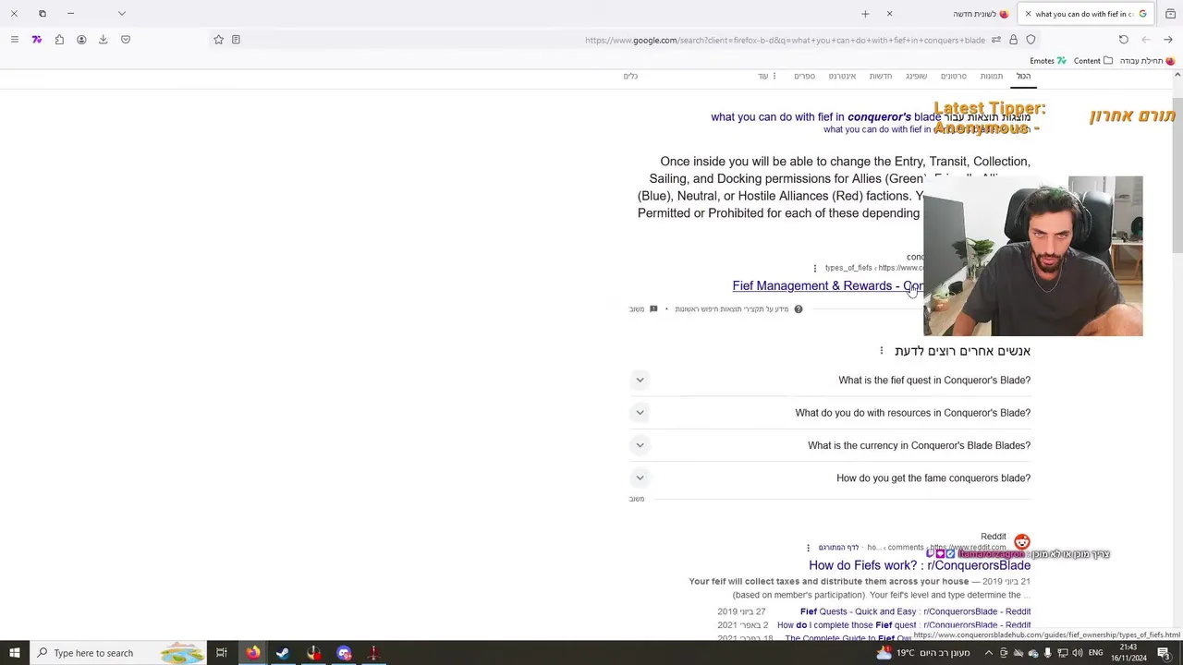The width and height of the screenshot is (1183, 665).
Task: Open Task View from the taskbar
Action: point(222,653)
